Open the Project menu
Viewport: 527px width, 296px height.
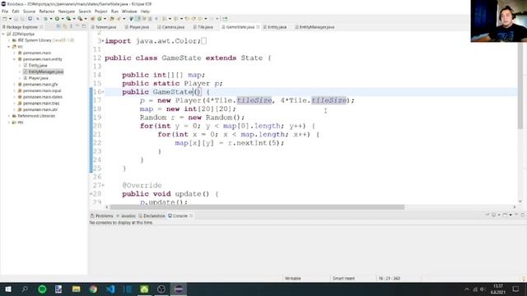coord(100,12)
